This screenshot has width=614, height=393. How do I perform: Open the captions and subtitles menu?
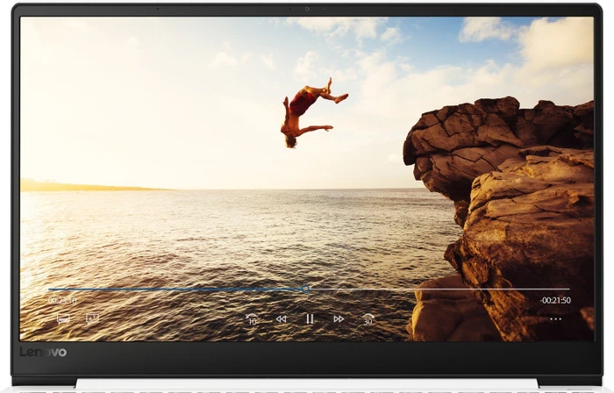point(63,319)
